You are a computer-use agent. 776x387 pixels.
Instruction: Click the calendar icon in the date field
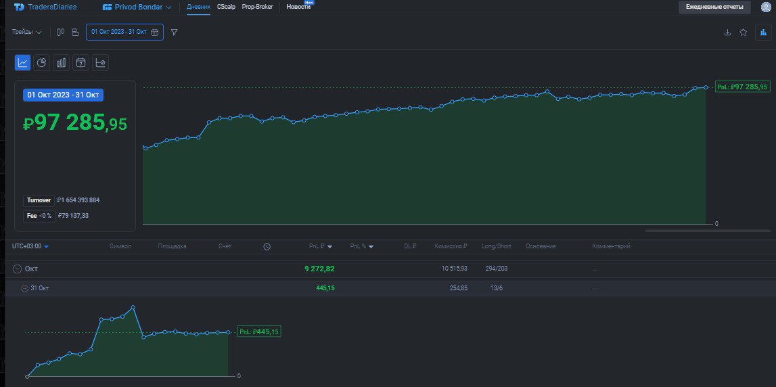pyautogui.click(x=154, y=32)
